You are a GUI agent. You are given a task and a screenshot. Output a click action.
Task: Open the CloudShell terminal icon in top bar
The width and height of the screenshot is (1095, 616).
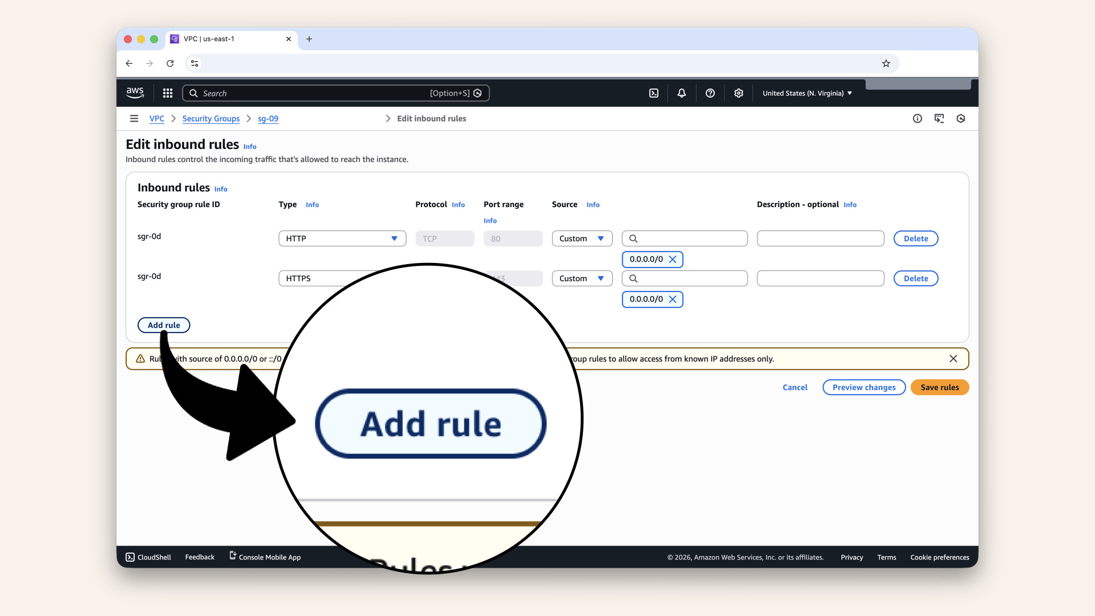tap(654, 93)
